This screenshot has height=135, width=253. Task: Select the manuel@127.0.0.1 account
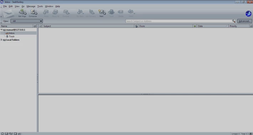(16, 30)
